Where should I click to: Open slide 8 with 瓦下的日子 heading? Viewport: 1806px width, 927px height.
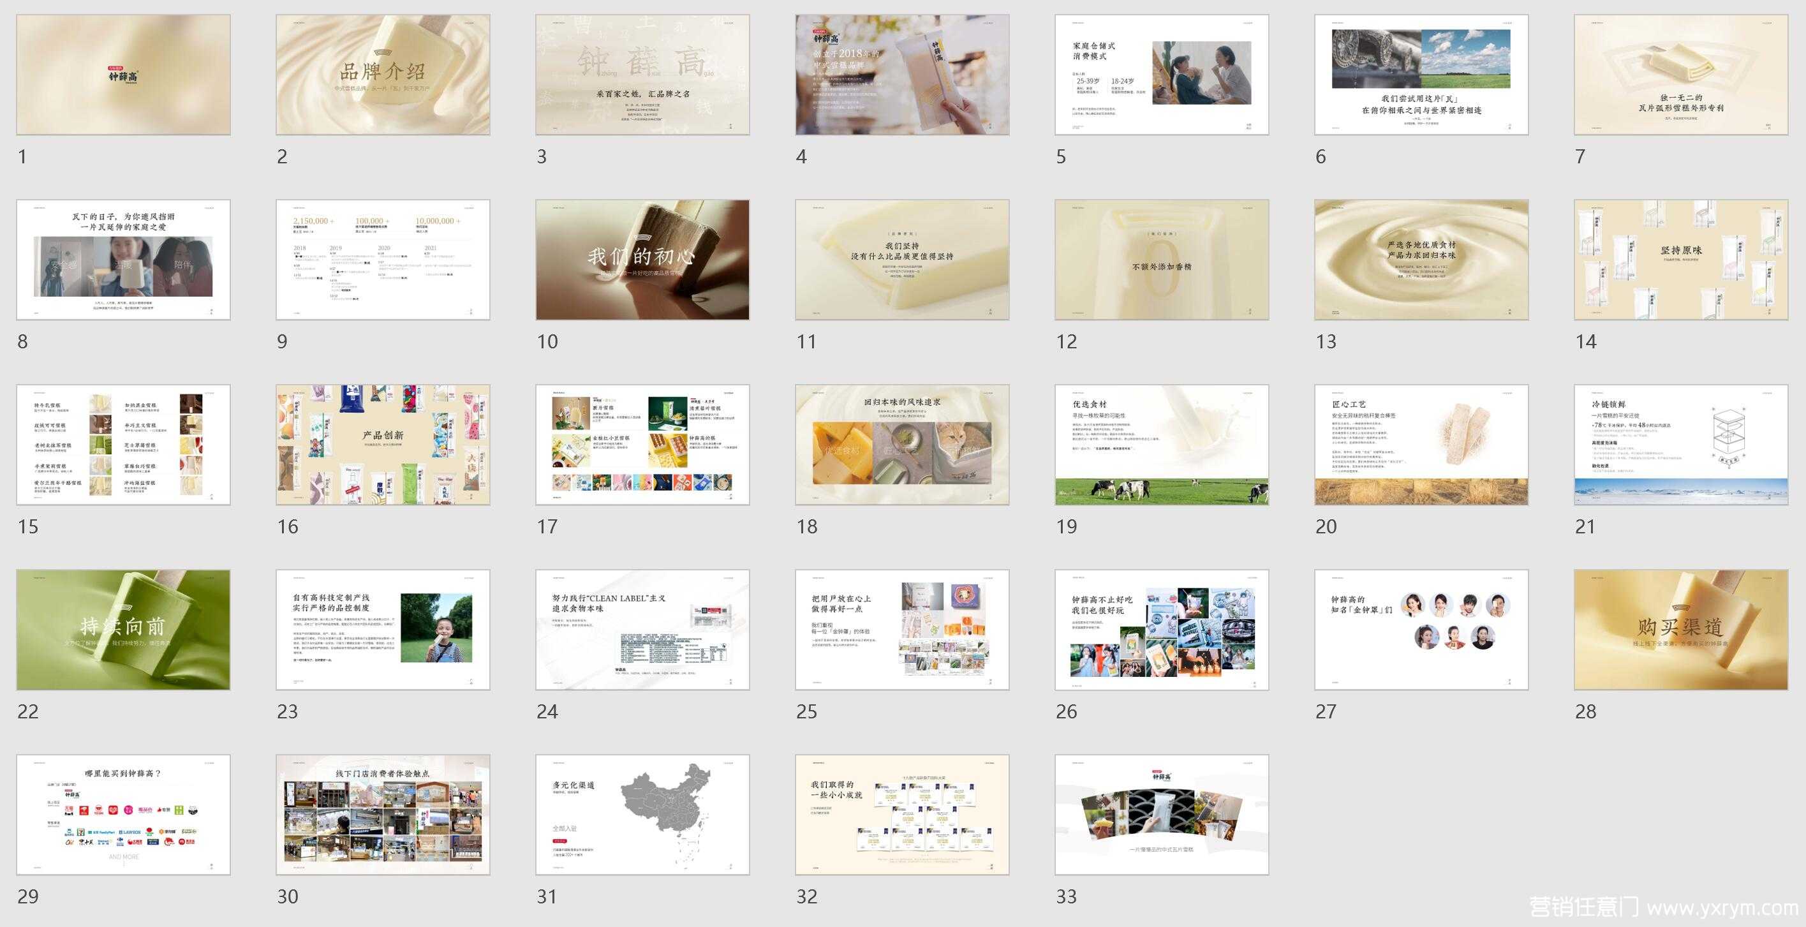(x=123, y=260)
